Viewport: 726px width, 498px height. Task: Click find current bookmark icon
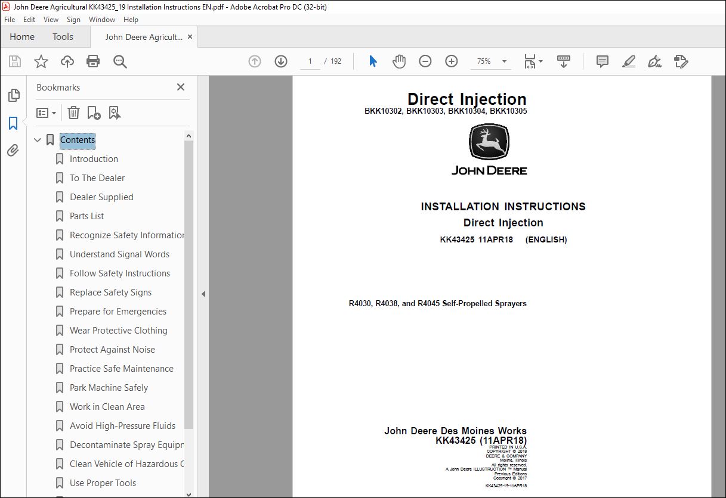pos(115,113)
